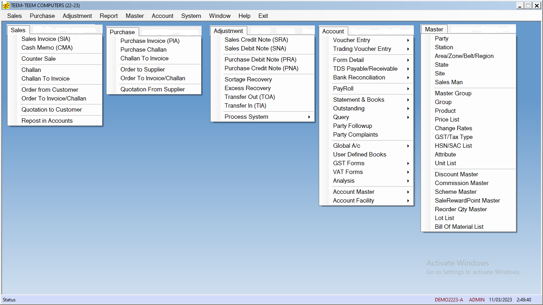This screenshot has width=543, height=305.
Task: Click Exit in the menu bar
Action: coord(263,16)
